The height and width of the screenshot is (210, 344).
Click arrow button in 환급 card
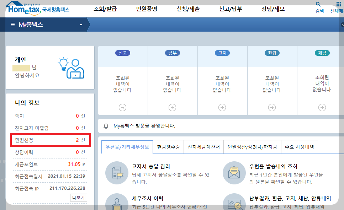[x=272, y=108]
